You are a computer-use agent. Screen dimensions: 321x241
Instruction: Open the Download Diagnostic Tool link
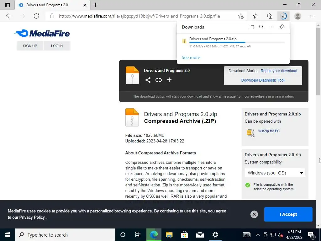point(263,80)
